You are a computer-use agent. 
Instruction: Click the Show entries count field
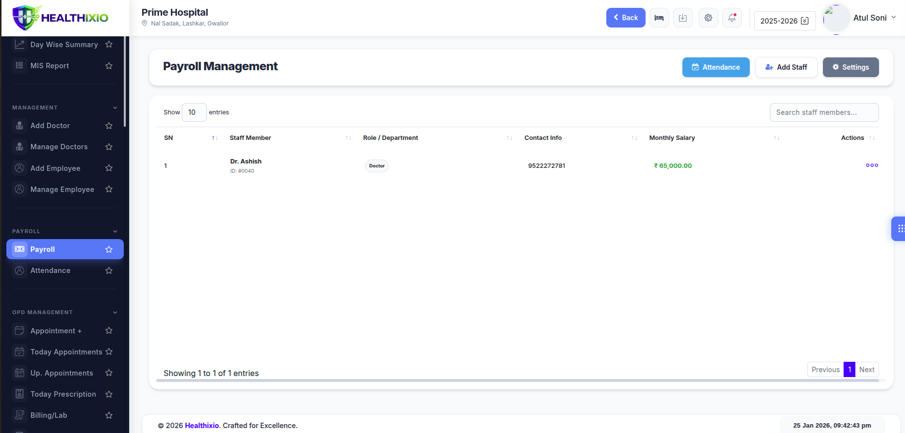tap(194, 112)
